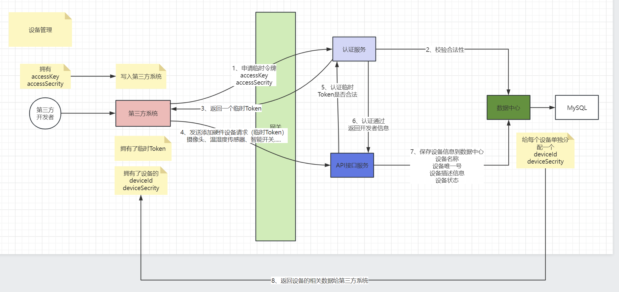619x292 pixels.
Task: Select the pink 第三方系统 box
Action: pos(143,113)
